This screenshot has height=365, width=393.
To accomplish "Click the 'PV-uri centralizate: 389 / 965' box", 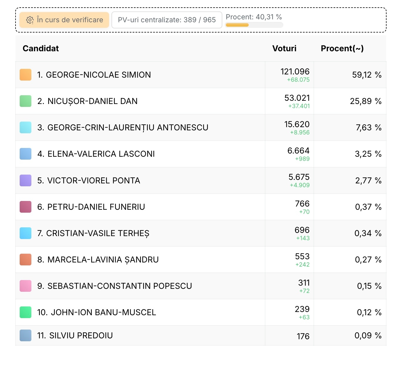I will 167,20.
